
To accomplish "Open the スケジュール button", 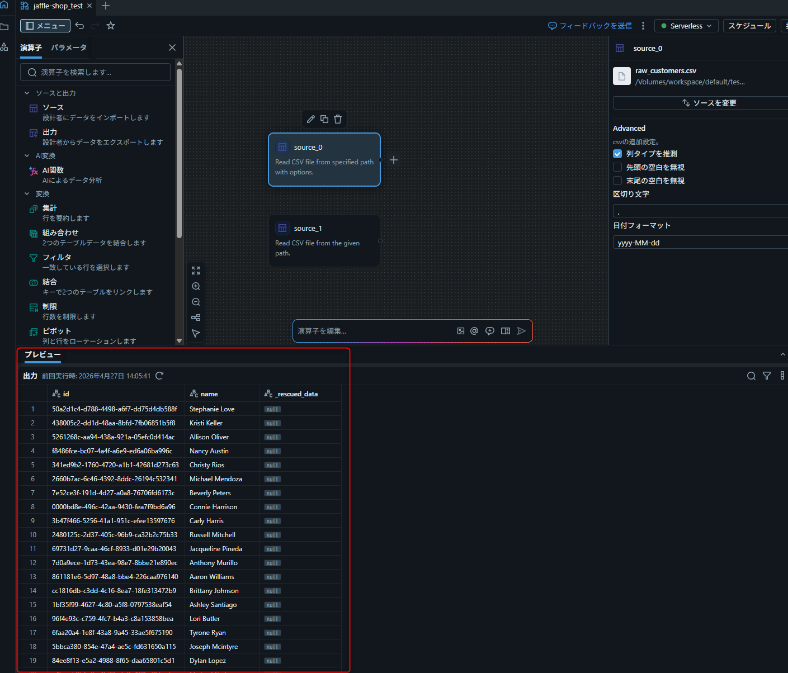I will pyautogui.click(x=749, y=26).
